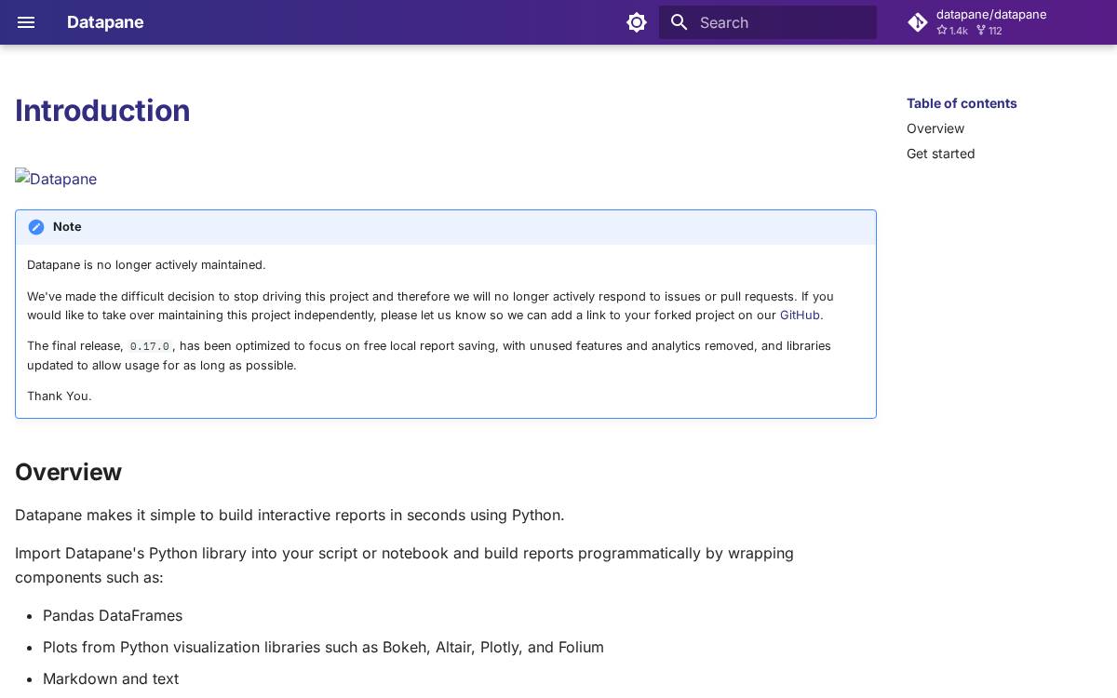This screenshot has height=698, width=1117.
Task: Toggle the light/dark theme icon
Action: [637, 22]
